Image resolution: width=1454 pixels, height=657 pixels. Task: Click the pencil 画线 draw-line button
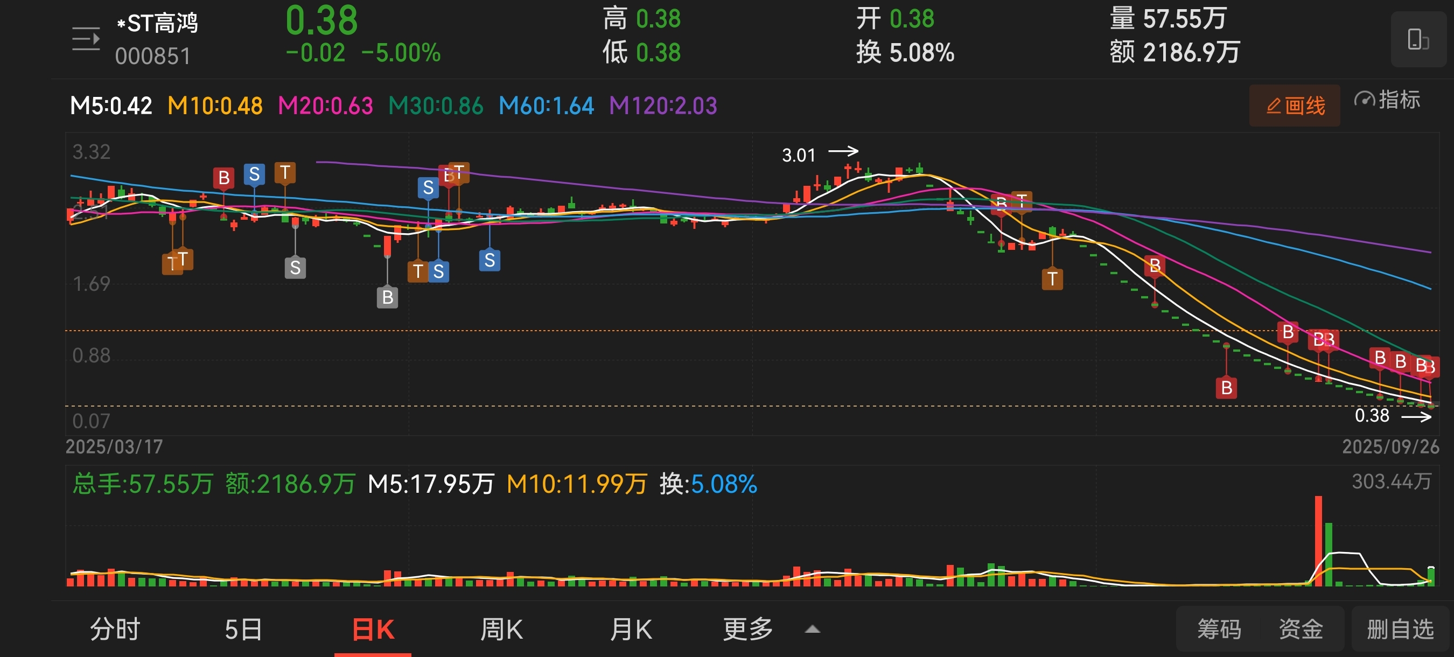click(x=1294, y=106)
